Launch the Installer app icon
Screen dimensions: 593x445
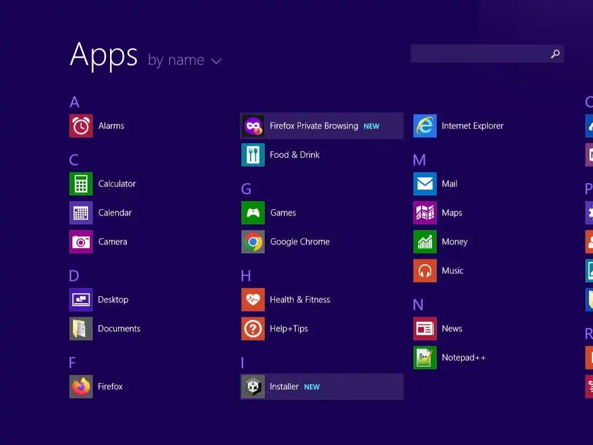(253, 386)
